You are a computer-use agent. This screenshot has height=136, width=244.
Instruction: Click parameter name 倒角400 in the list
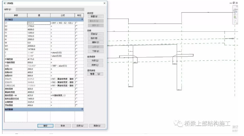point(16,72)
